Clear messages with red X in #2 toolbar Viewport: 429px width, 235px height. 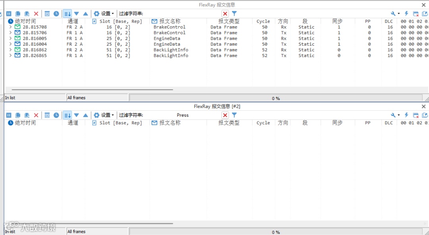(x=36, y=115)
